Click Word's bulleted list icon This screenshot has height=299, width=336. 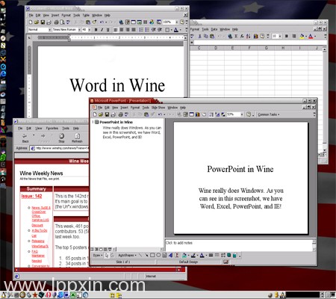(147, 30)
